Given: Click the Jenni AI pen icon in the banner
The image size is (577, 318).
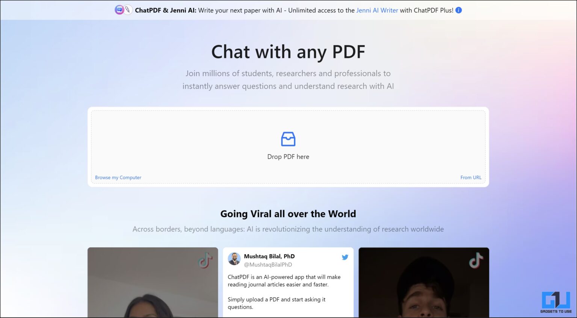Looking at the screenshot, I should pyautogui.click(x=127, y=9).
